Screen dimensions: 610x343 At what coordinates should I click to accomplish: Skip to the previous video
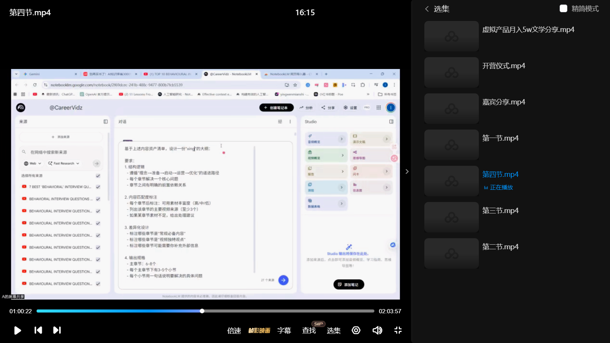click(38, 330)
